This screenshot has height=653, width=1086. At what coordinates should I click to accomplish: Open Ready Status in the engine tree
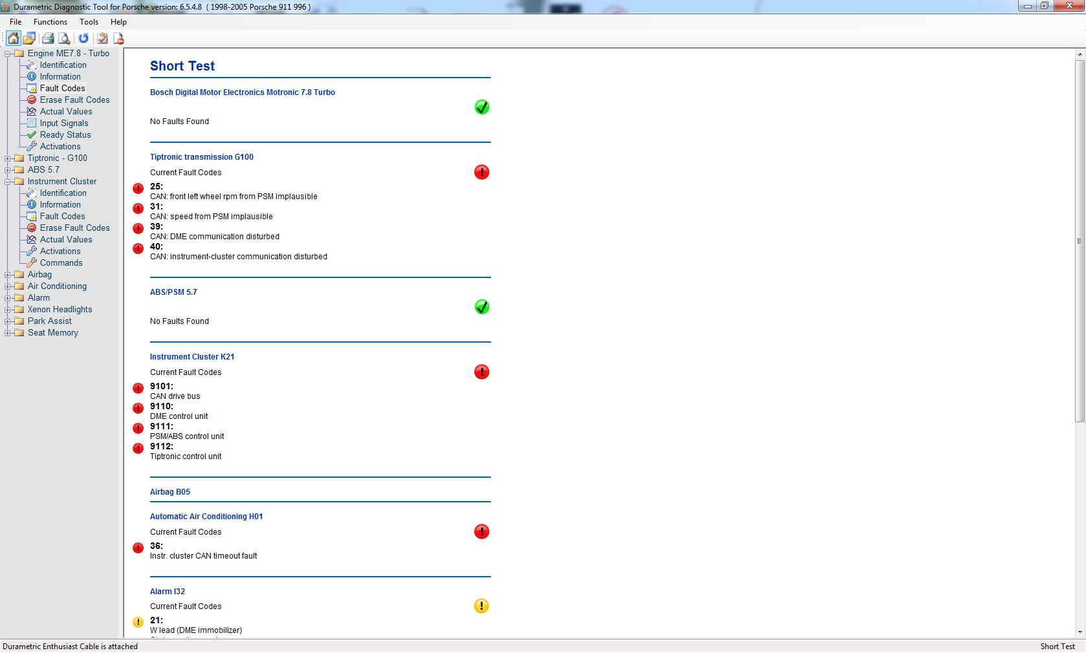[65, 135]
